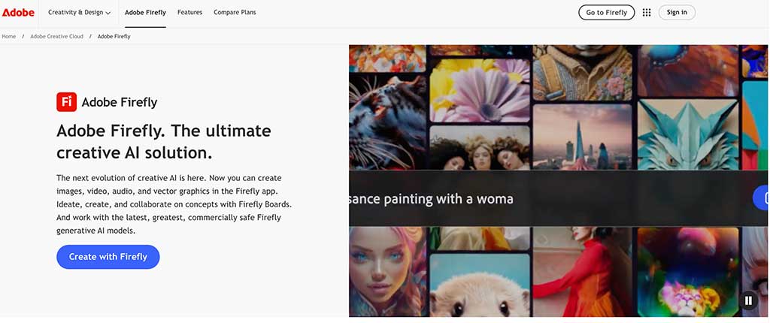Click the Sign in button
This screenshot has width=770, height=323.
pyautogui.click(x=677, y=13)
